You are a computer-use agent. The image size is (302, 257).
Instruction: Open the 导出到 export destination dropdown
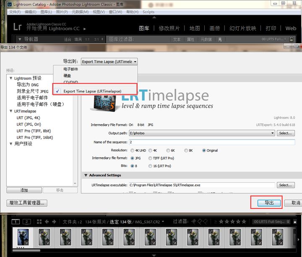[109, 62]
